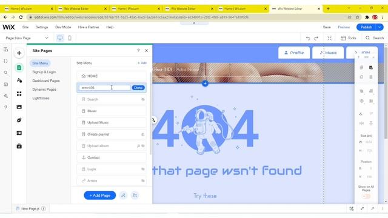Image resolution: width=388 pixels, height=218 pixels.
Task: Open the Dev Mode menu
Action: point(63,27)
